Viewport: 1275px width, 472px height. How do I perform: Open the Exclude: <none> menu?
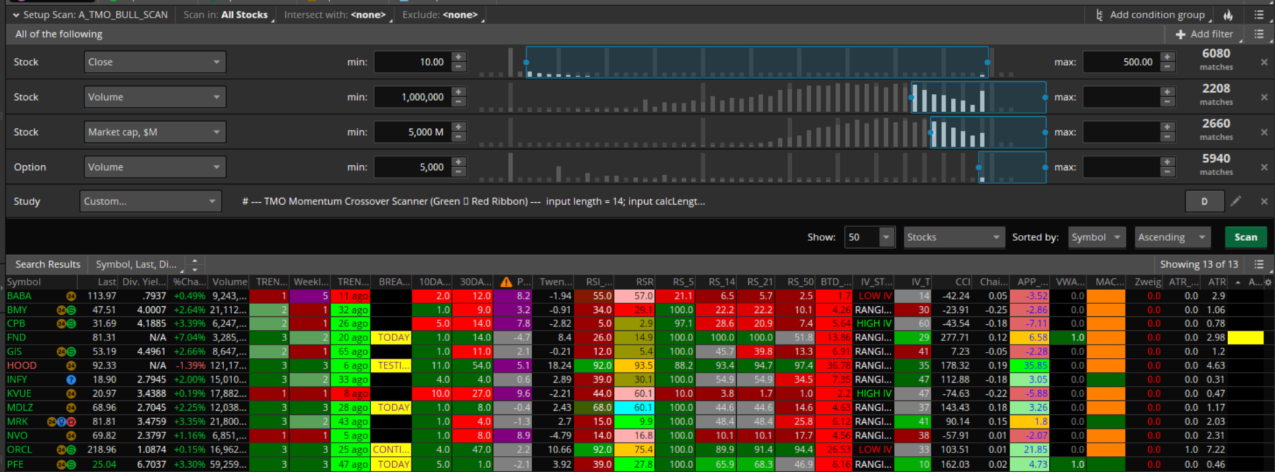(x=441, y=15)
